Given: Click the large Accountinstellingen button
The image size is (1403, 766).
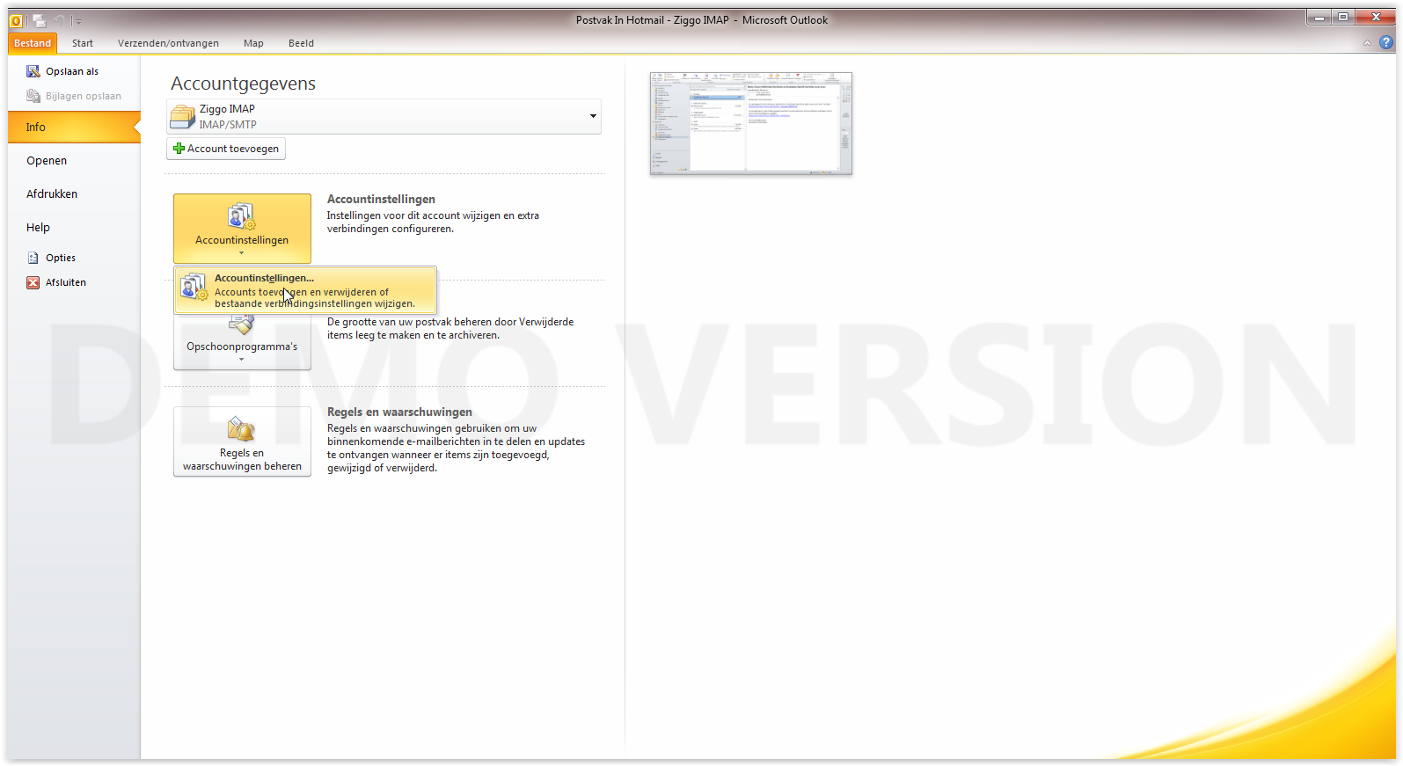Looking at the screenshot, I should click(x=242, y=228).
